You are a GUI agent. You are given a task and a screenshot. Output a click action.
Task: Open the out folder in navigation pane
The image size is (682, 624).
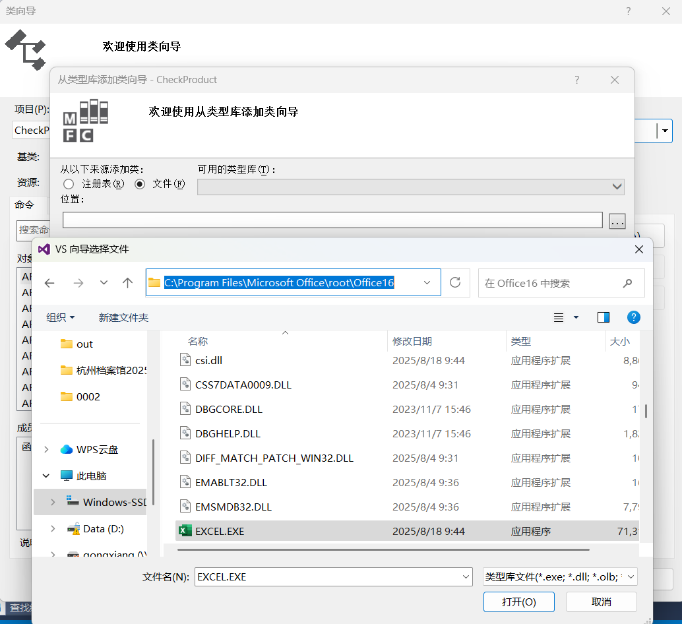pos(84,344)
